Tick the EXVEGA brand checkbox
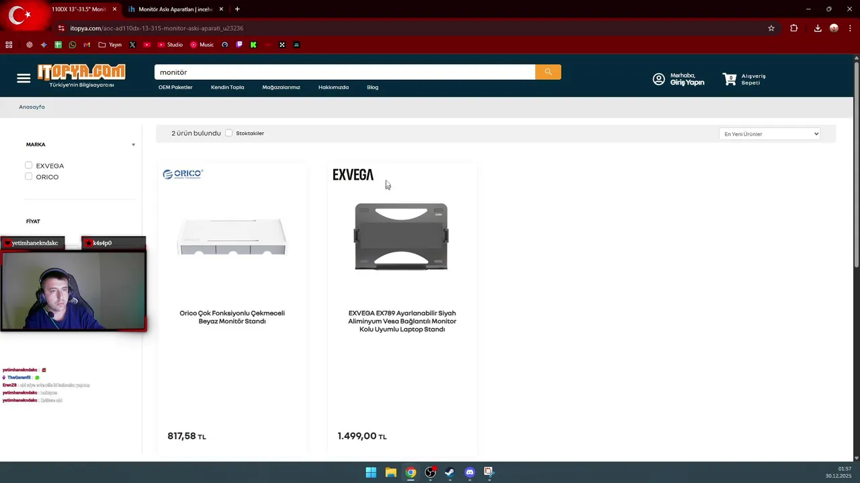 [x=28, y=165]
